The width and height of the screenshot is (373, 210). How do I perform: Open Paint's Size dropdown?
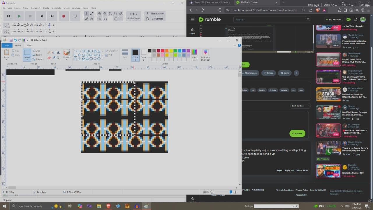[x=125, y=55]
